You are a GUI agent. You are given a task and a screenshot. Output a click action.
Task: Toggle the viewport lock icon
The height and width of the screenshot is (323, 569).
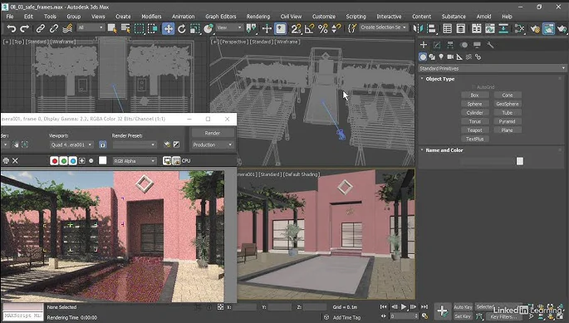103,144
